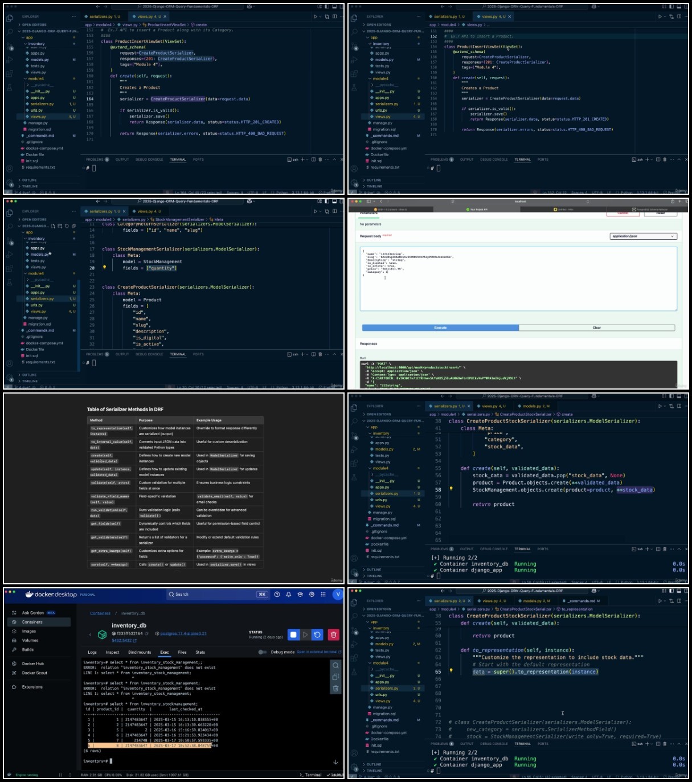Open Docker Desktop notifications bell
The width and height of the screenshot is (692, 782).
click(x=289, y=594)
